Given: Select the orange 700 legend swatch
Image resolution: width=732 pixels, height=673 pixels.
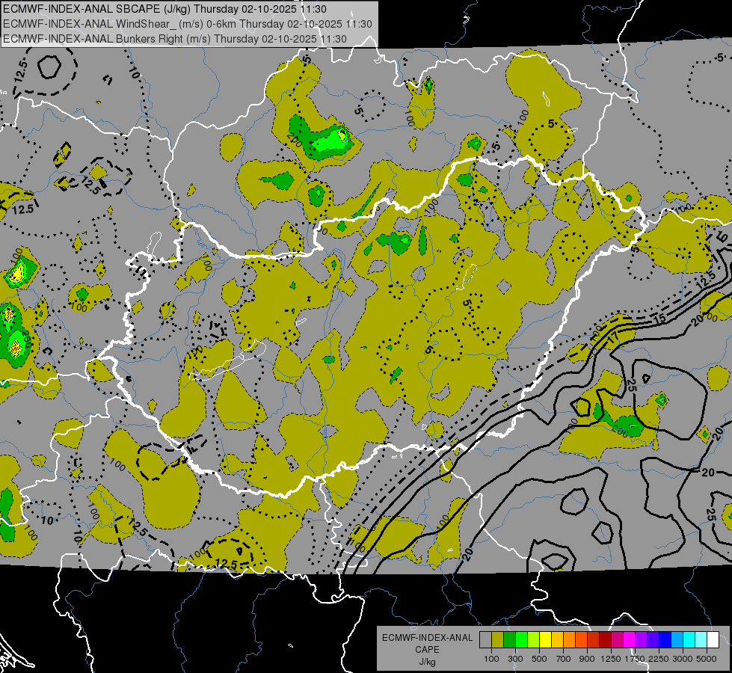Looking at the screenshot, I should click(570, 640).
